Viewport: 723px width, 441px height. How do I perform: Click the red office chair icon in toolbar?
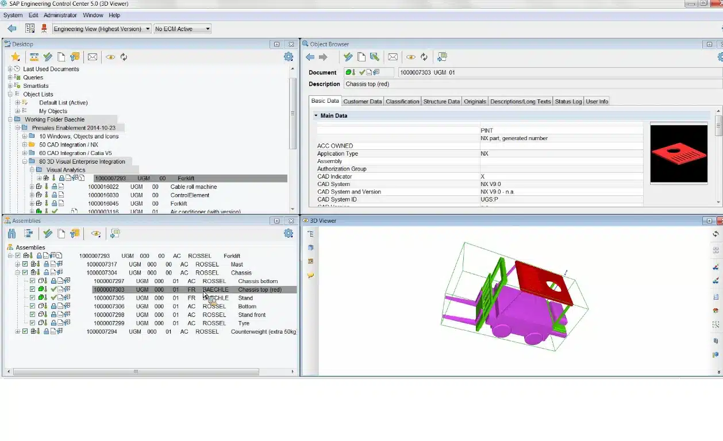point(44,29)
